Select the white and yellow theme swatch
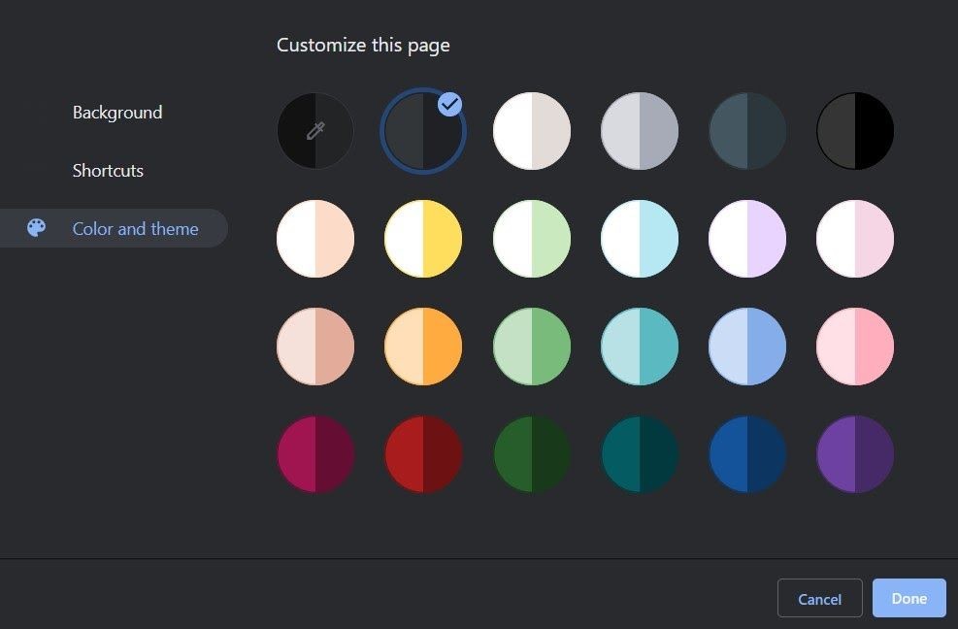This screenshot has height=629, width=958. coord(423,239)
